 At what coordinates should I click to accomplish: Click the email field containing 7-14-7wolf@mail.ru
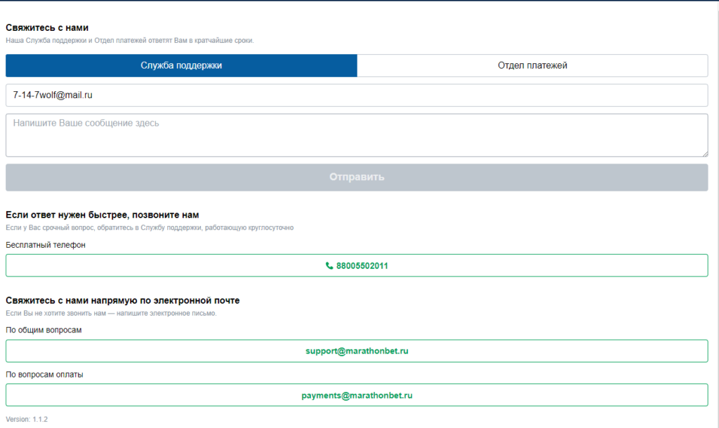[x=357, y=95]
